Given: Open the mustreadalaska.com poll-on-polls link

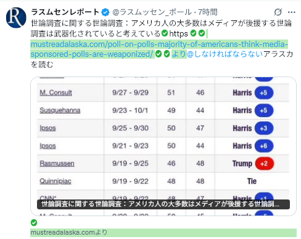Looking at the screenshot, I should (159, 49).
